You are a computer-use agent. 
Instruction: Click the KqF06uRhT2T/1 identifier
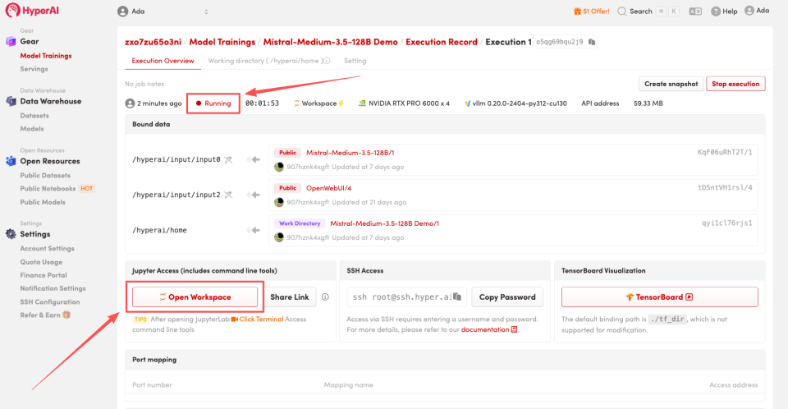[725, 153]
